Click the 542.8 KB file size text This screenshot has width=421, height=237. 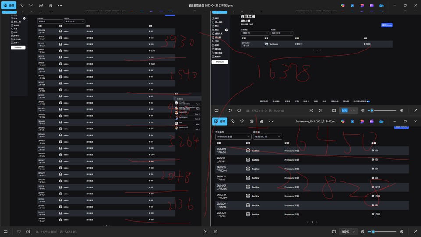coord(71,232)
